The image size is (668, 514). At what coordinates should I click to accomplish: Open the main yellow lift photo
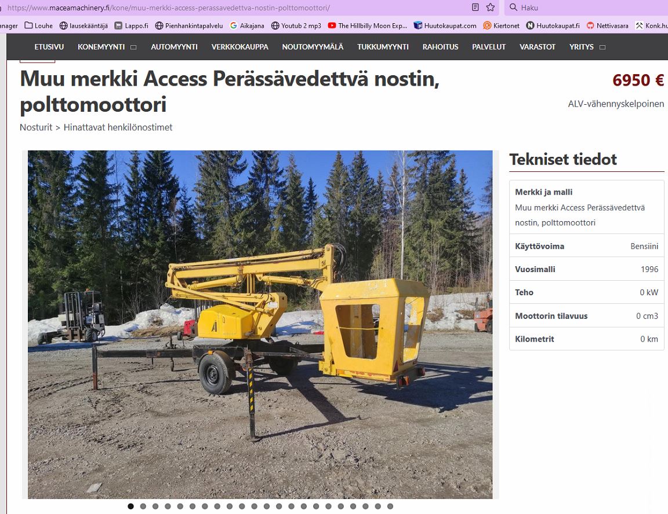pos(260,324)
